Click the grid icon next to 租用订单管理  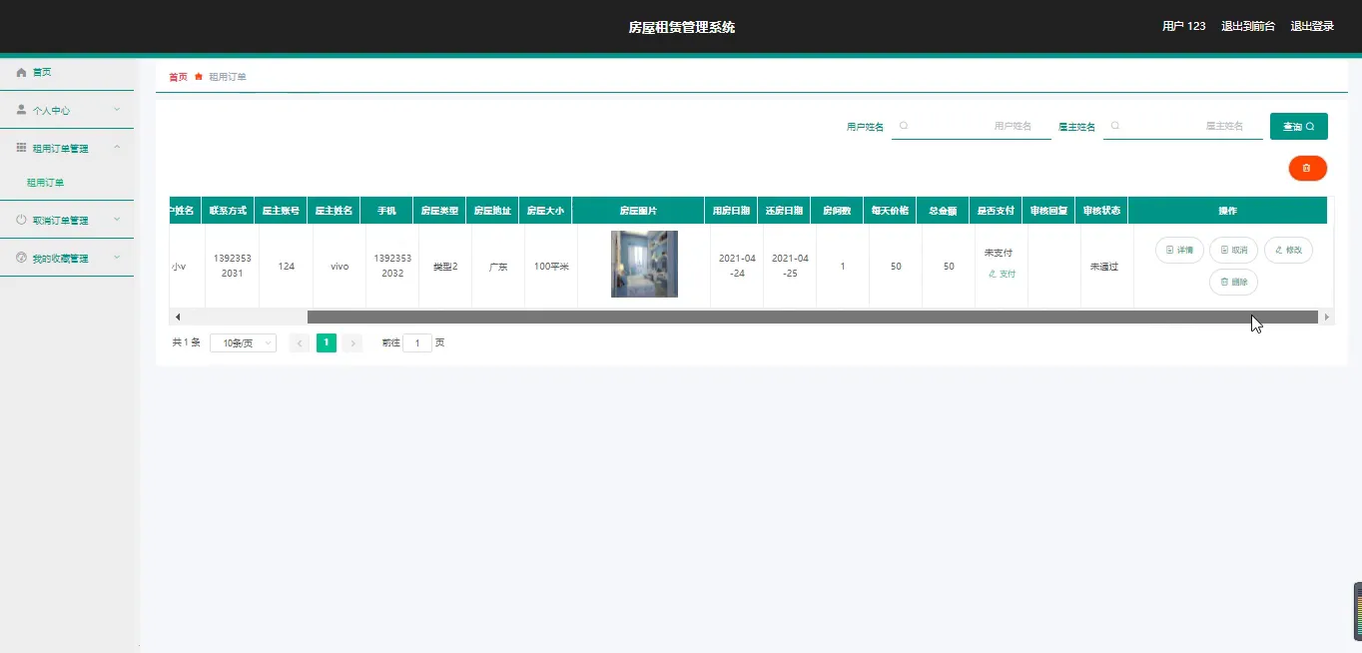coord(21,148)
